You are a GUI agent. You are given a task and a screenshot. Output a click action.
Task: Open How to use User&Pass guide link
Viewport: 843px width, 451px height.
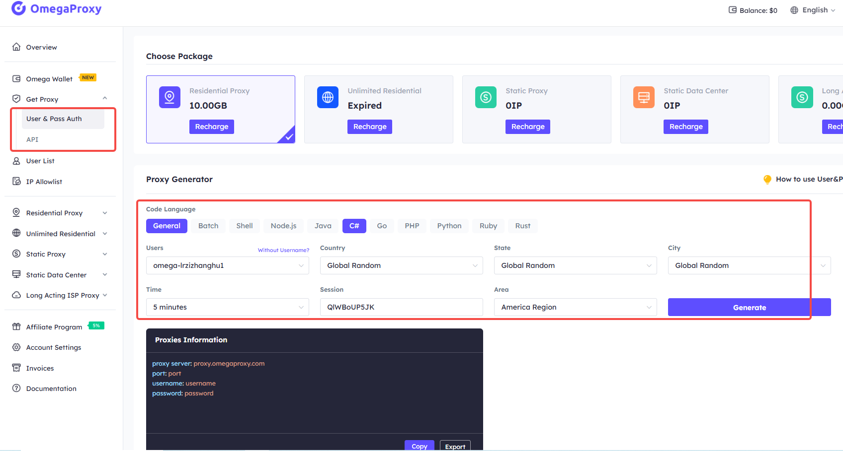809,179
